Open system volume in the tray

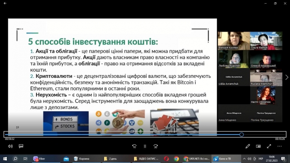pos(249,159)
